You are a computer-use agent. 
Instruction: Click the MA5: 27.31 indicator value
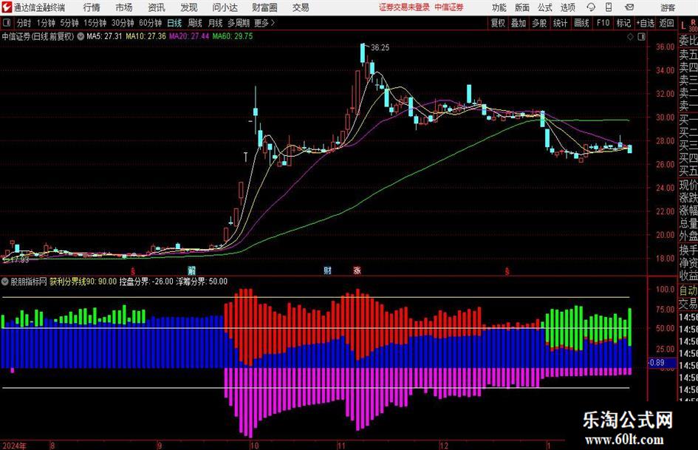(x=104, y=36)
